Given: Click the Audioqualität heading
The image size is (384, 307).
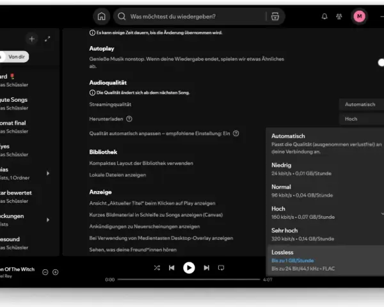Looking at the screenshot, I should [108, 83].
